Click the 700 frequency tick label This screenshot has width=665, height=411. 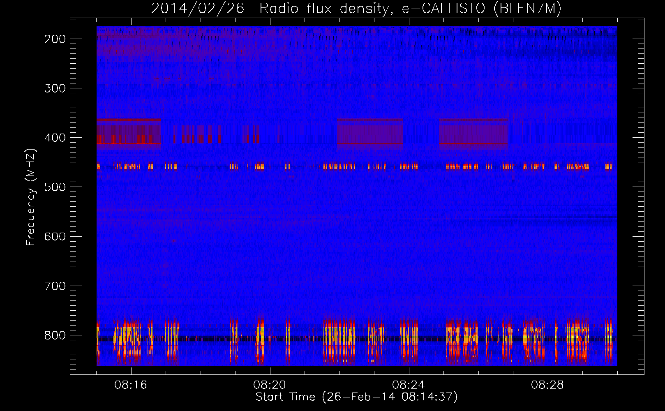55,286
